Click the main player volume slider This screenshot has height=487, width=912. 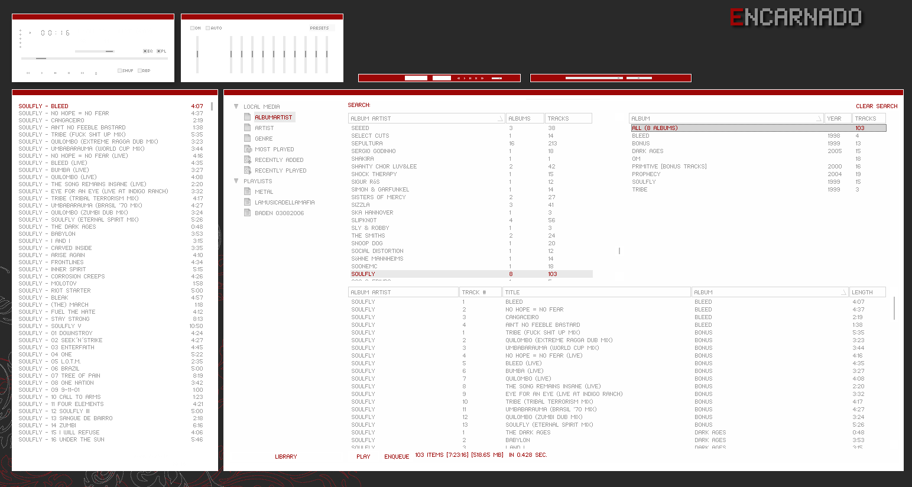point(95,51)
